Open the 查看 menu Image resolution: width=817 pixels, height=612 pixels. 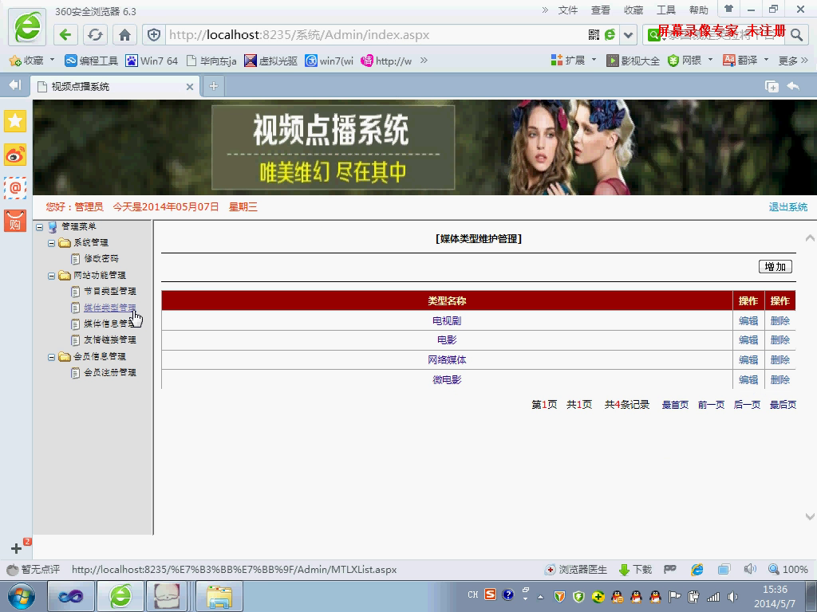point(600,10)
